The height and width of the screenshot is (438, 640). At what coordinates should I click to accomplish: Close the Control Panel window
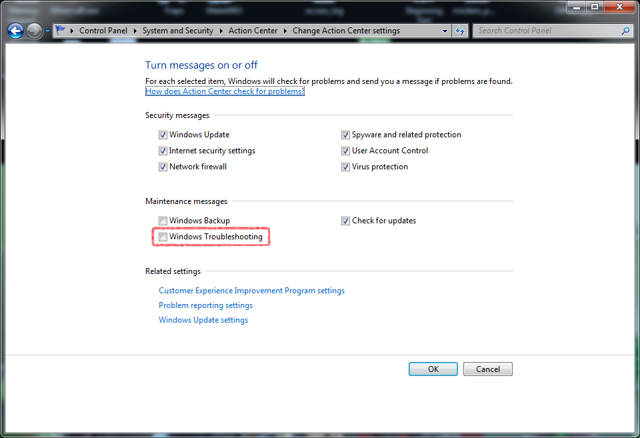pos(619,7)
